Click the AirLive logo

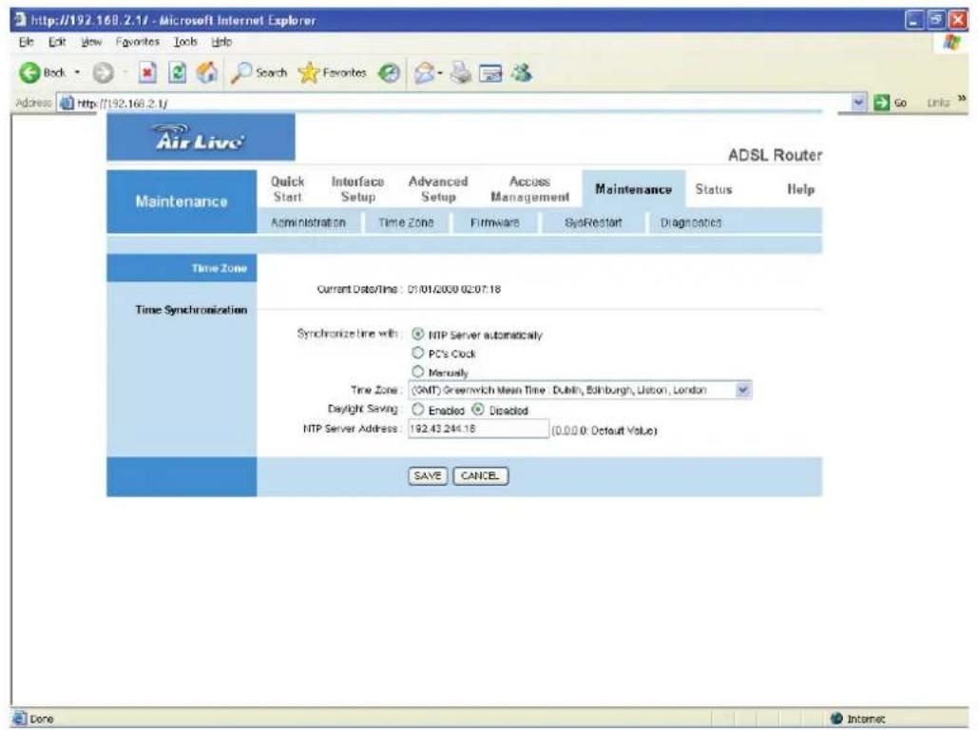201,137
